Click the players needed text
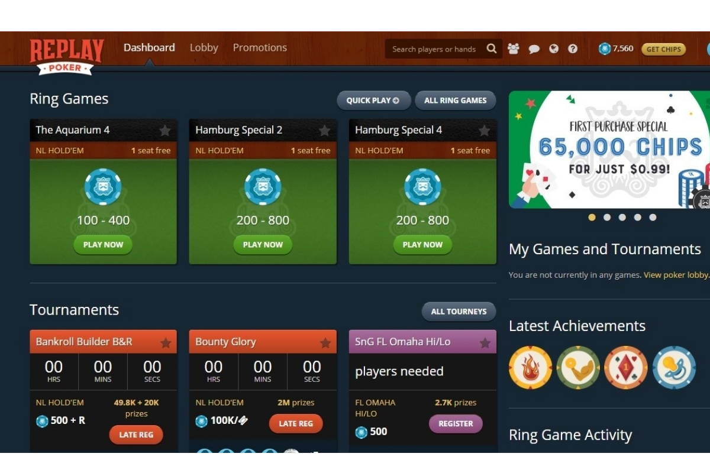This screenshot has width=710, height=473. (x=399, y=372)
